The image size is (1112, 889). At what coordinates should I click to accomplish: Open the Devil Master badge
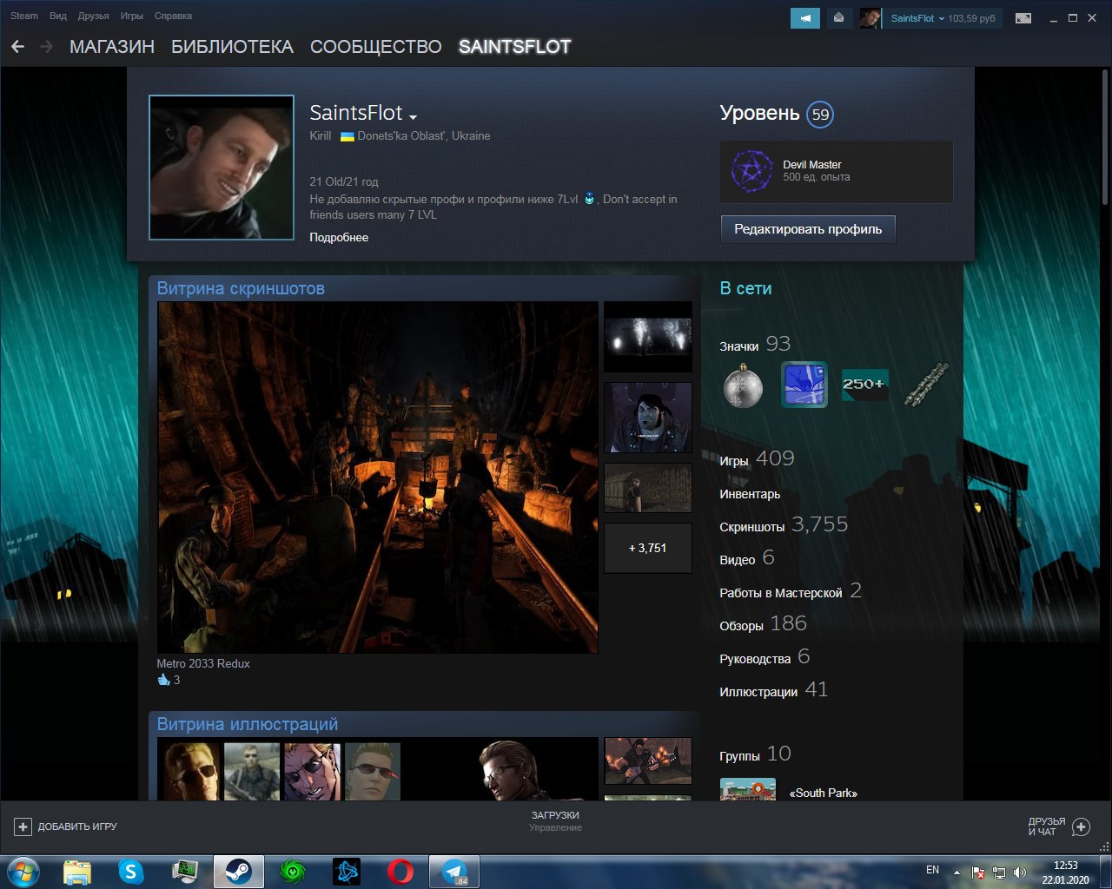837,172
